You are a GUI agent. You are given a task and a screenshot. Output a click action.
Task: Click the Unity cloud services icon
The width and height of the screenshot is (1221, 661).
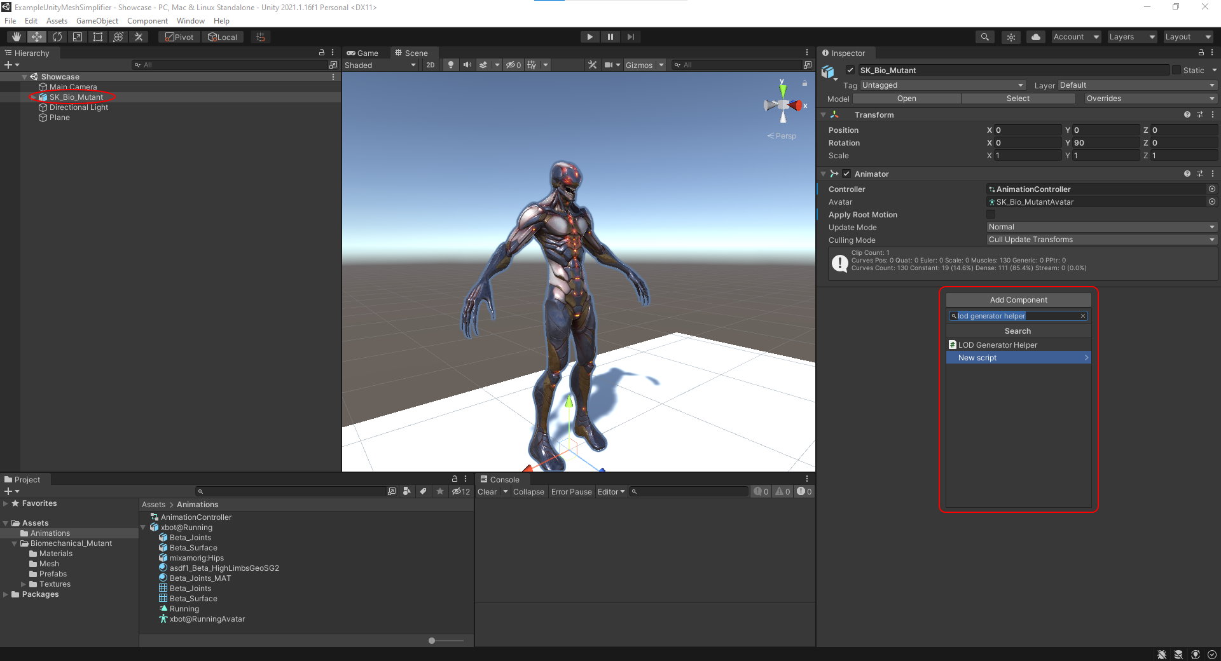1035,36
